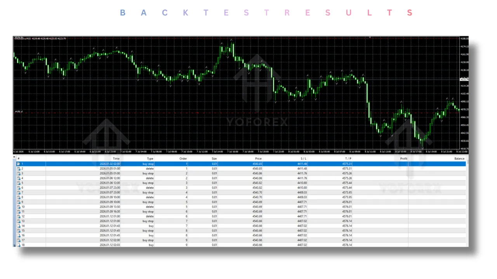Click T/P value 4575.44 in row 6
This screenshot has height=279, width=497.
point(347,188)
